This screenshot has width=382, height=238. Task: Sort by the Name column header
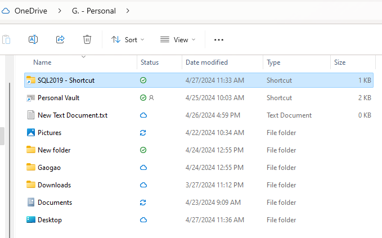(x=42, y=62)
